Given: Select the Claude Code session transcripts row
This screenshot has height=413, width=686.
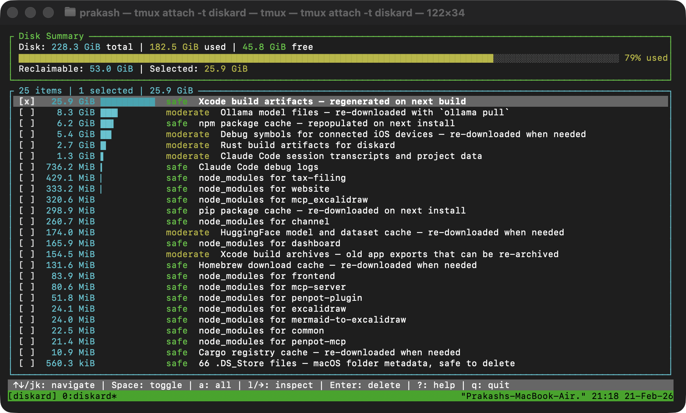Looking at the screenshot, I should (341, 156).
